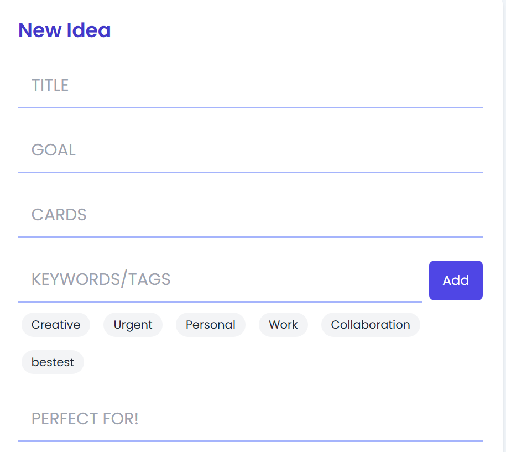This screenshot has width=506, height=452.
Task: Click into the KEYWORDS/TAGS field
Action: (x=220, y=280)
